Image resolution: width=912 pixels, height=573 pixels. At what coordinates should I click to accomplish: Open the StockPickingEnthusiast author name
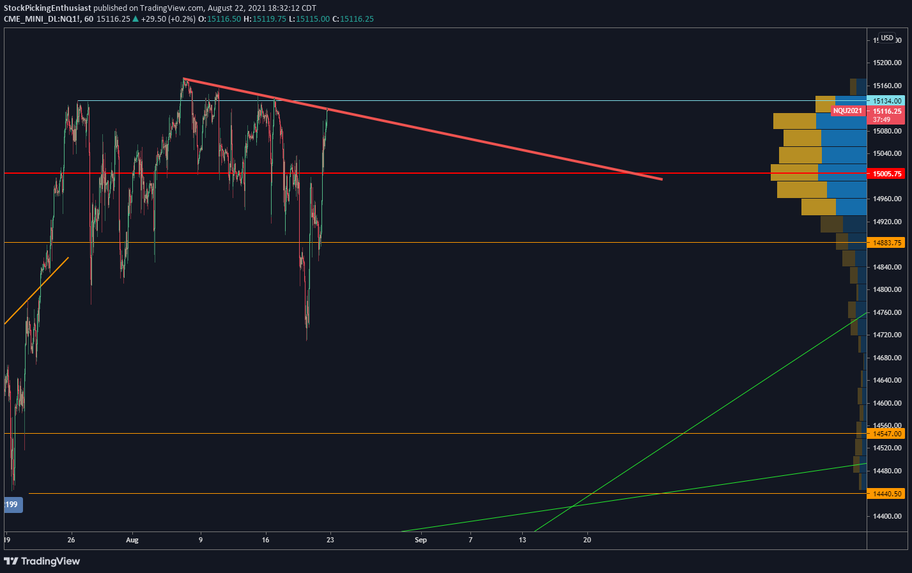[47, 8]
